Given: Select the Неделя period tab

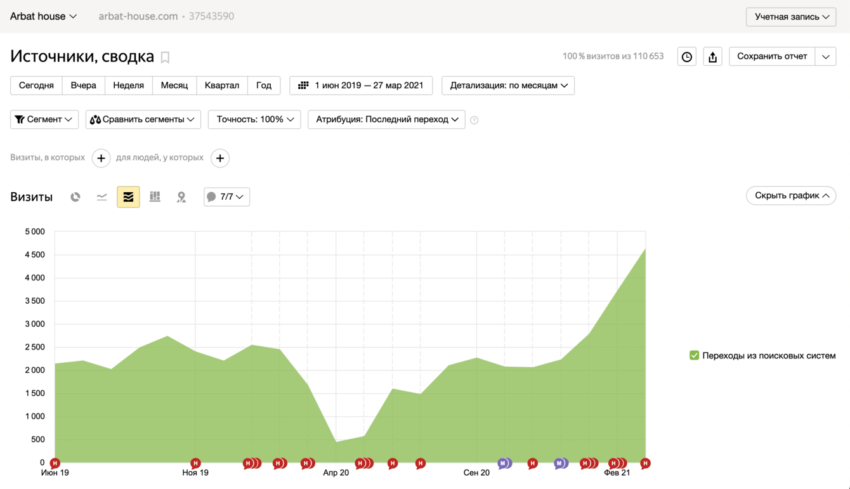Looking at the screenshot, I should pos(129,86).
